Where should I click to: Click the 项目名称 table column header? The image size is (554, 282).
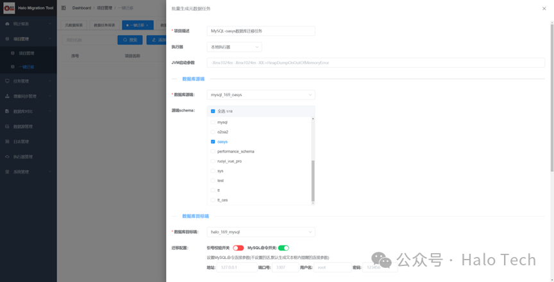point(133,56)
